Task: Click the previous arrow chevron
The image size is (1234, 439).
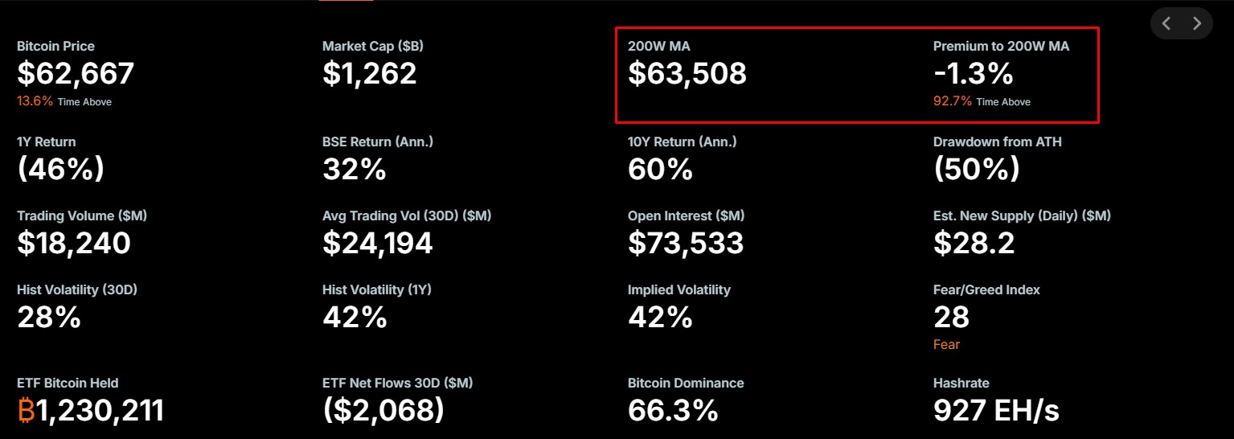Action: point(1166,23)
